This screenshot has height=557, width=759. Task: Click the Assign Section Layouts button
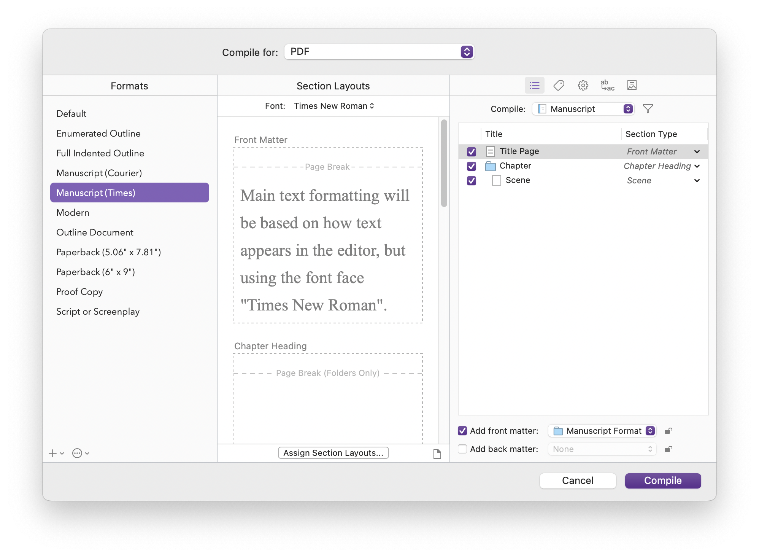(x=333, y=453)
